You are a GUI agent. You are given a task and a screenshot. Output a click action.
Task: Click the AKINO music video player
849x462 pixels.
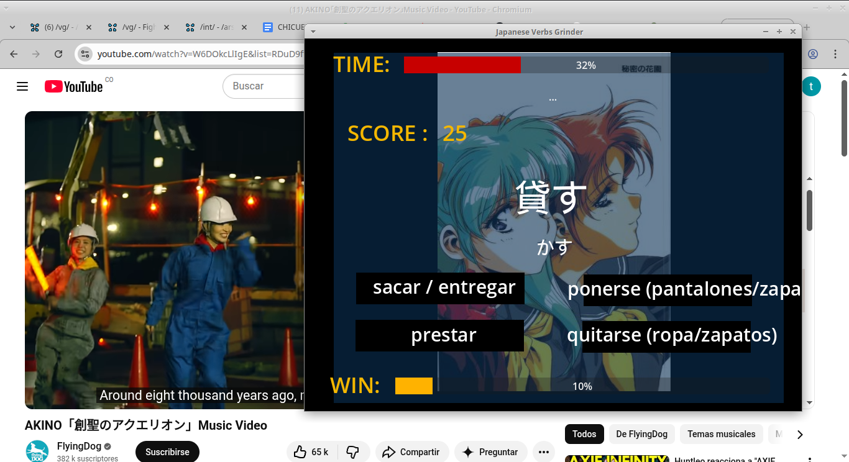(165, 260)
